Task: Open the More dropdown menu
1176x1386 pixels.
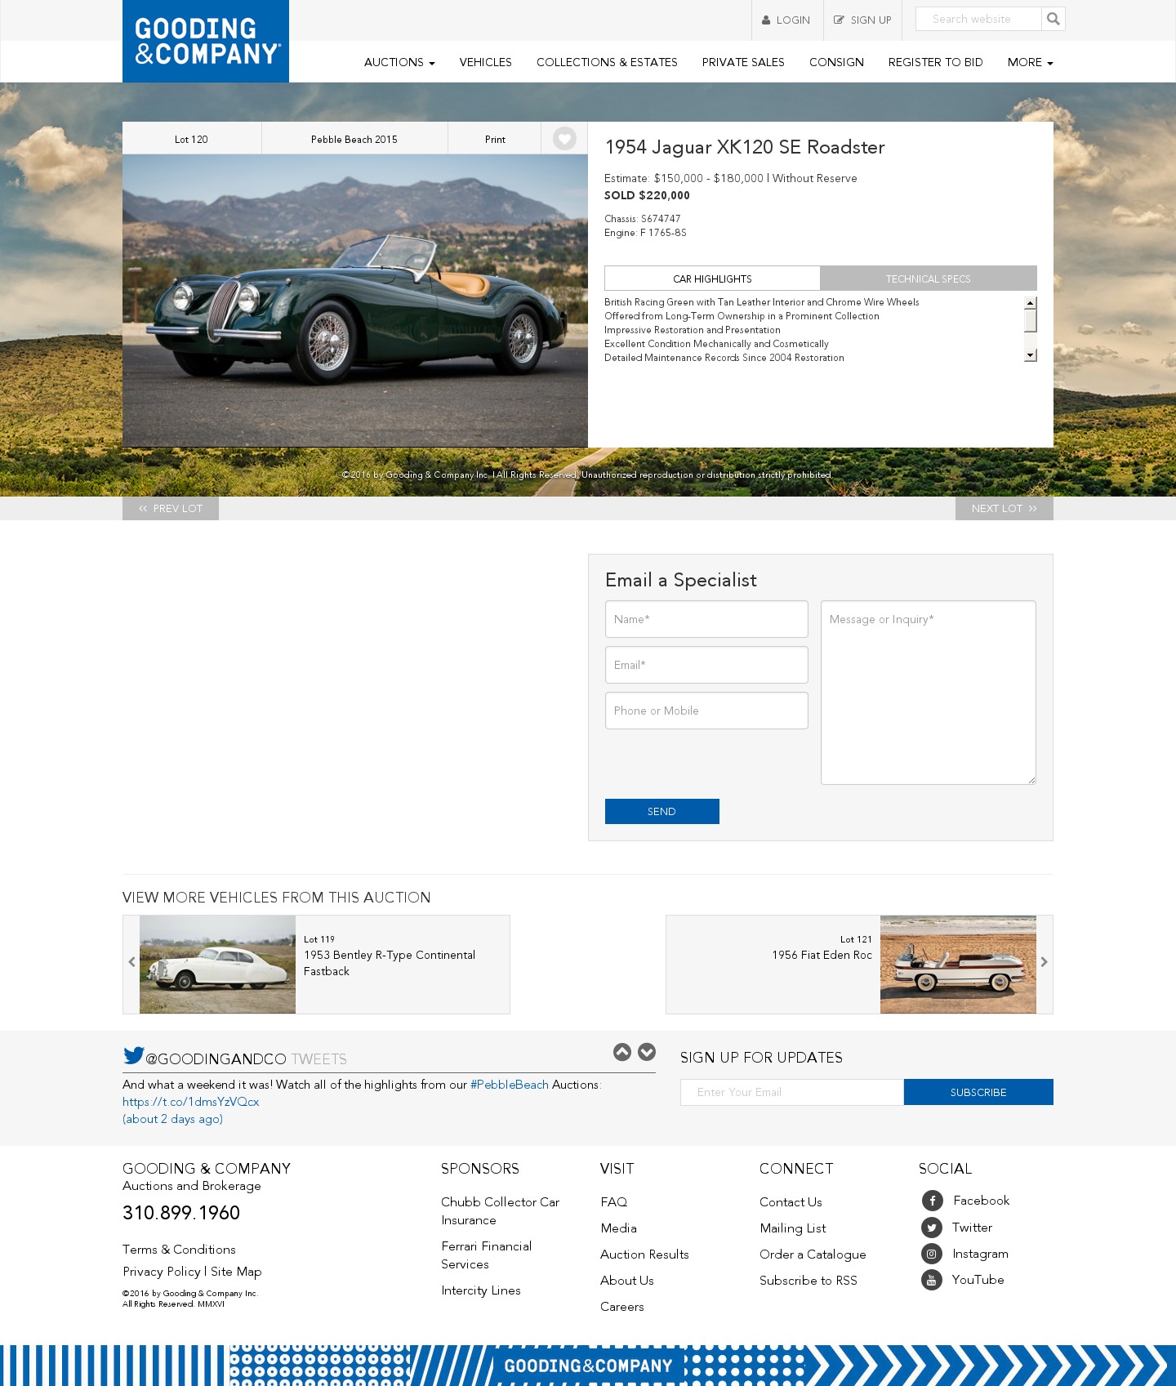Action: click(x=1030, y=62)
